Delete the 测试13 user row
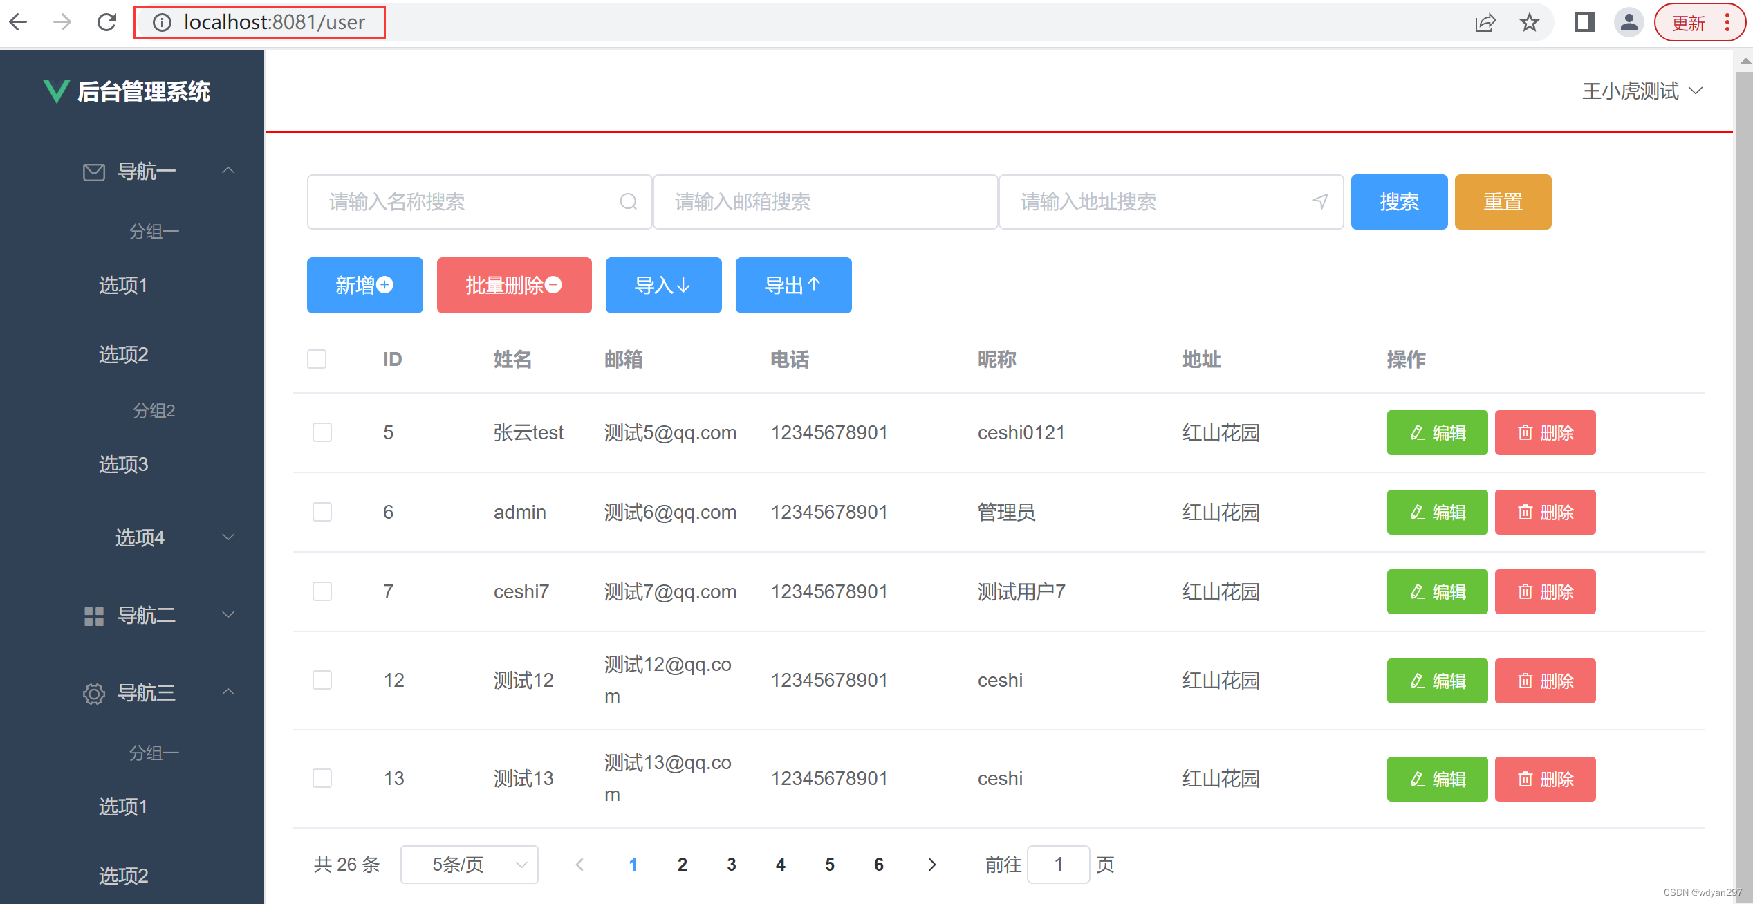The height and width of the screenshot is (904, 1753). pyautogui.click(x=1545, y=779)
